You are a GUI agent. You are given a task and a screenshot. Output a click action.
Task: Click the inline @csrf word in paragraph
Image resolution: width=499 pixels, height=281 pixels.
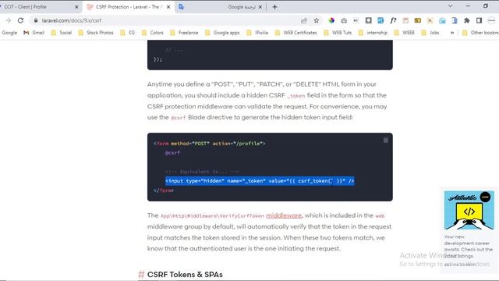[178, 118]
